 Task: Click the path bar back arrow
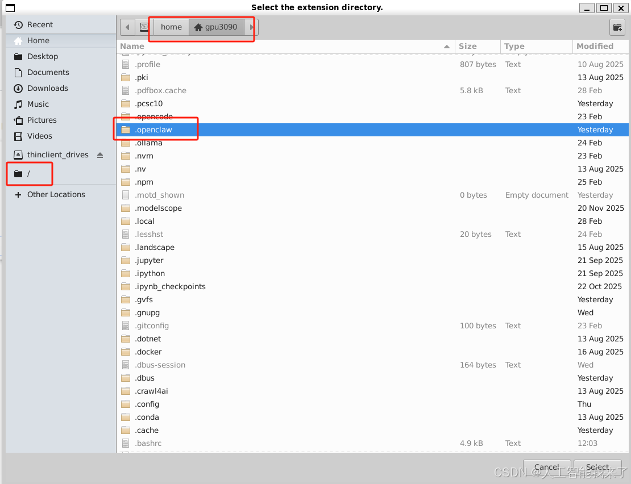click(127, 27)
